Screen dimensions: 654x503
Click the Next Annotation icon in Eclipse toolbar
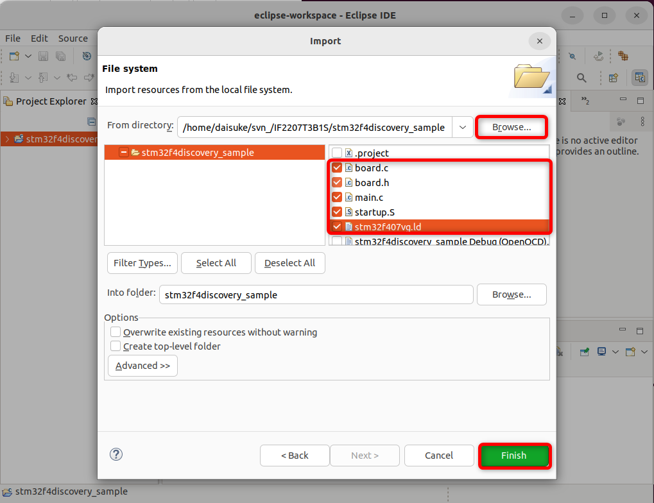click(13, 78)
